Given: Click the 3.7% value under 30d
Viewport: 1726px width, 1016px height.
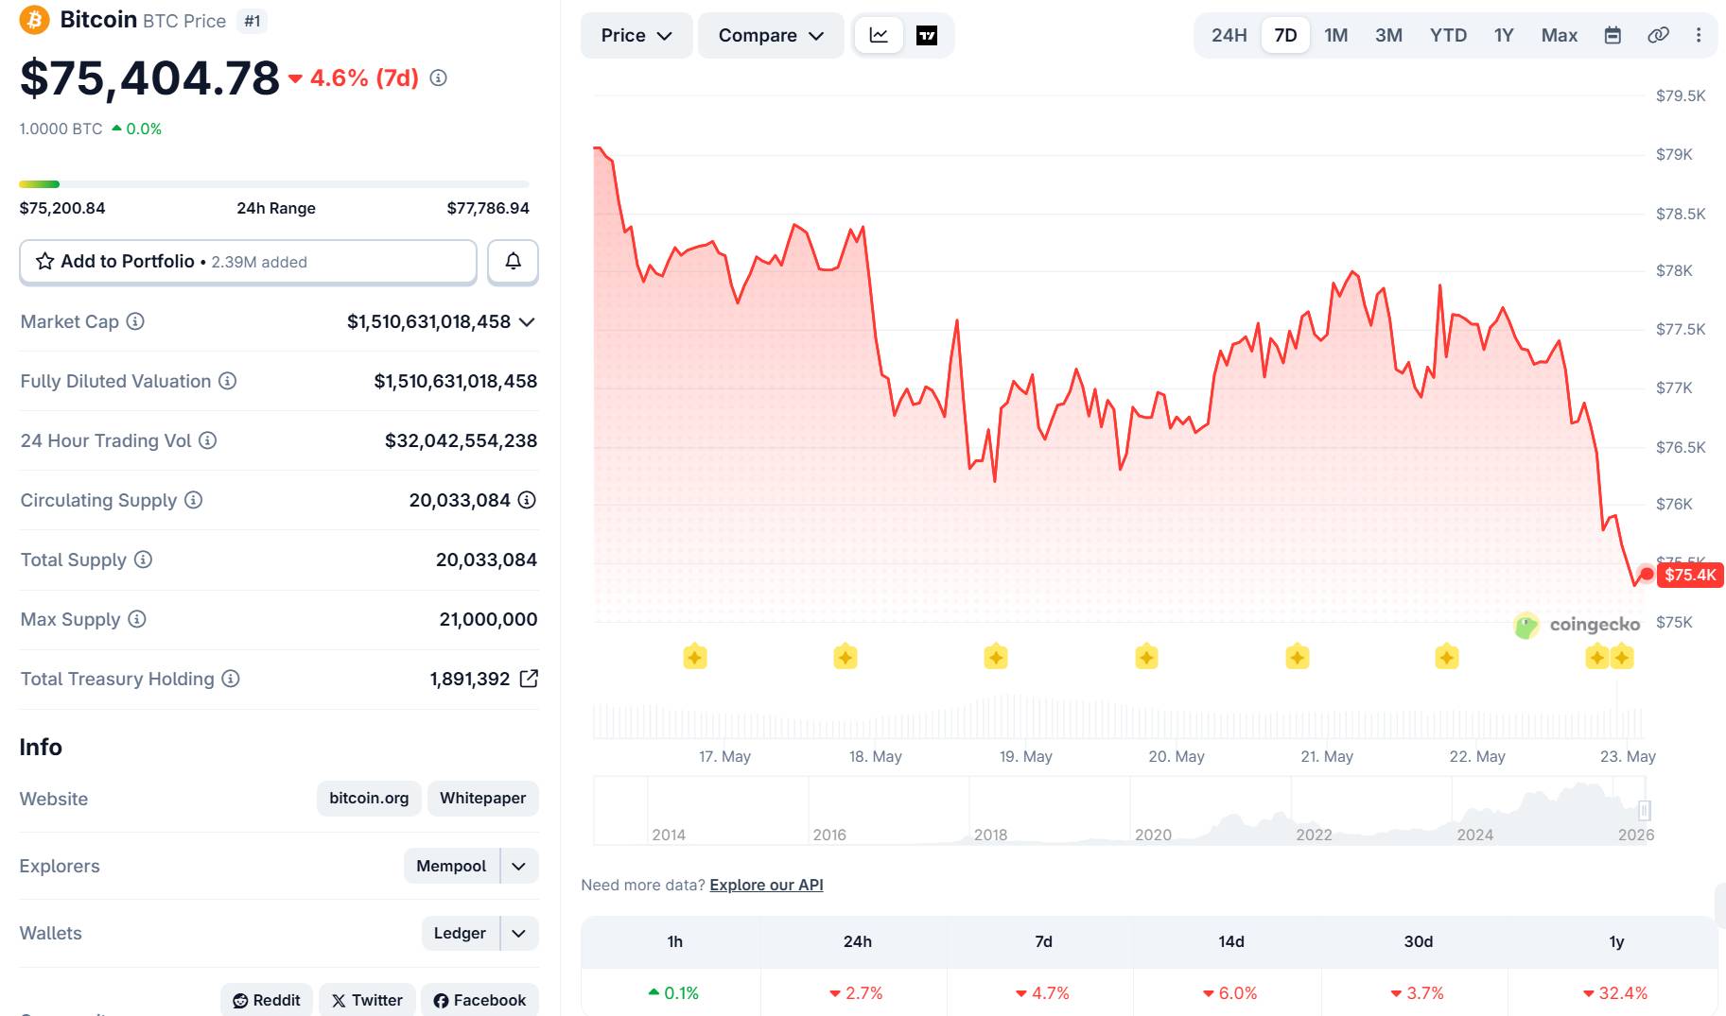Looking at the screenshot, I should tap(1417, 993).
